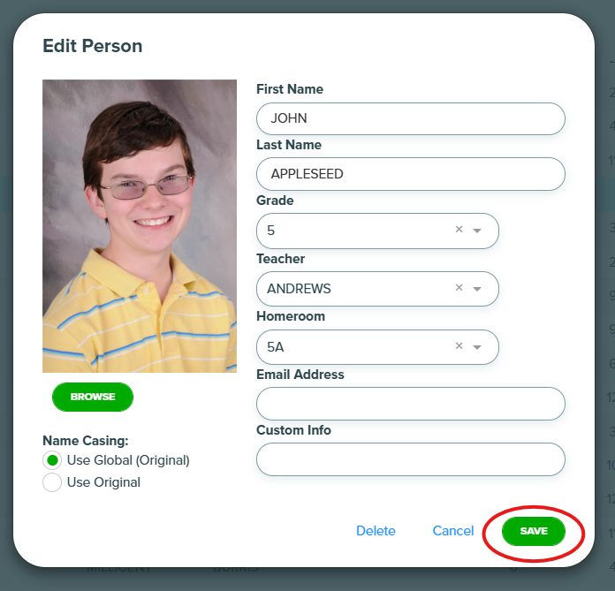Click the Teacher combo box showing ANDREWS
The image size is (615, 591).
377,289
